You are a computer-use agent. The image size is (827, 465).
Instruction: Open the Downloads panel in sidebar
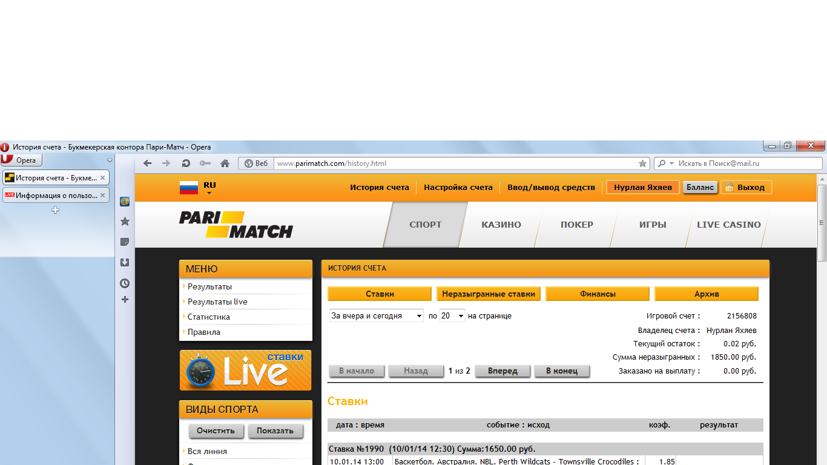[125, 263]
